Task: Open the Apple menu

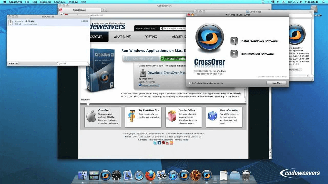Action: [5, 2]
